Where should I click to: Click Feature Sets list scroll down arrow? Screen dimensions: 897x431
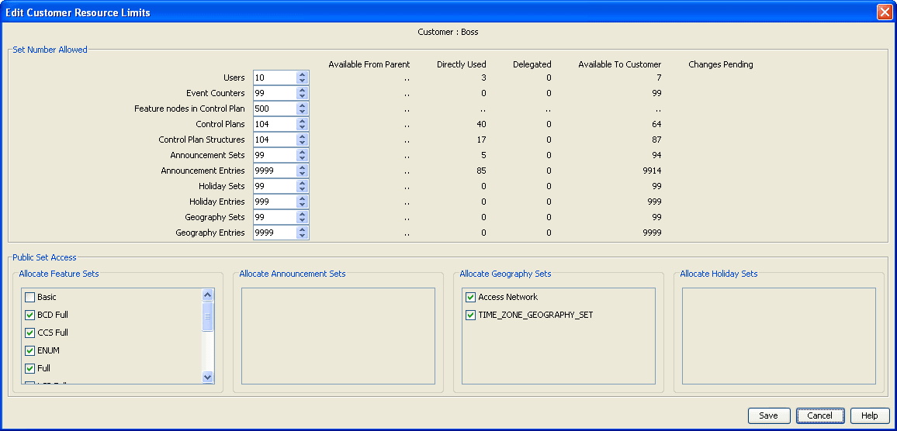[x=208, y=377]
